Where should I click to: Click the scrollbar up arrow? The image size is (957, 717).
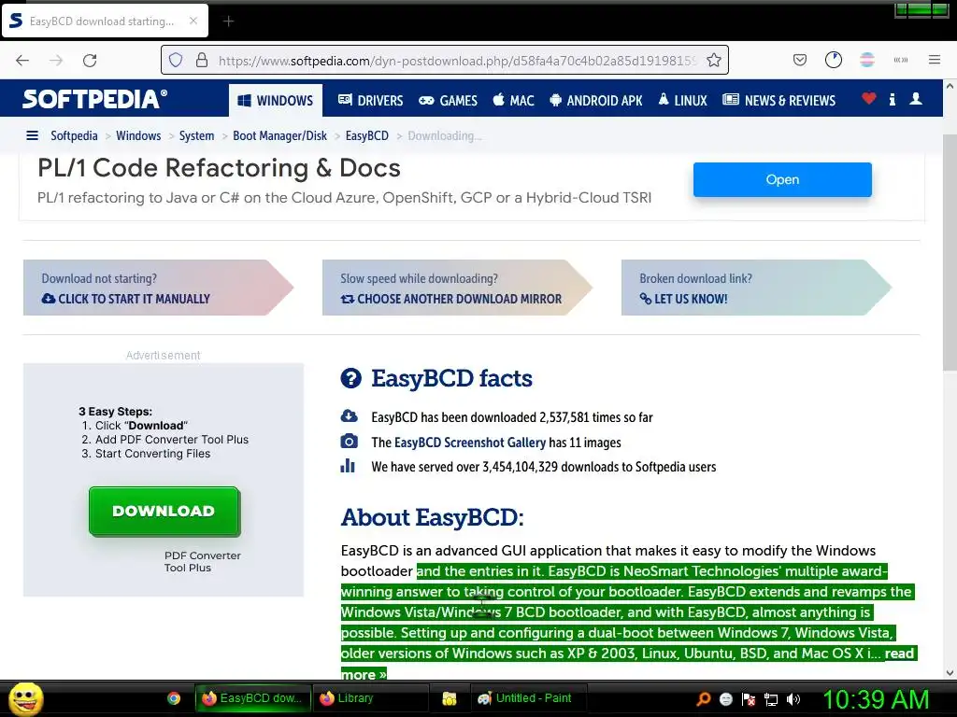(x=950, y=86)
